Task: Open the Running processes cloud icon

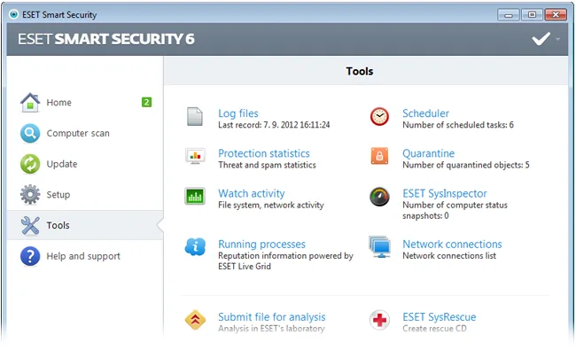Action: 195,246
